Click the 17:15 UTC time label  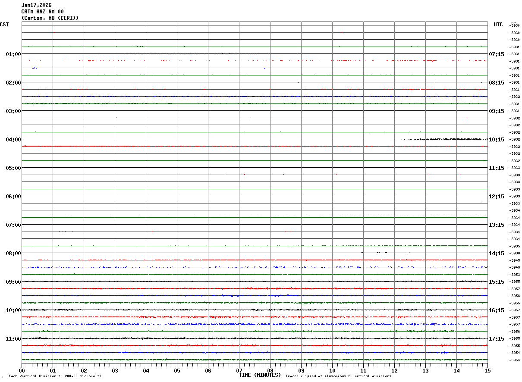click(x=497, y=339)
